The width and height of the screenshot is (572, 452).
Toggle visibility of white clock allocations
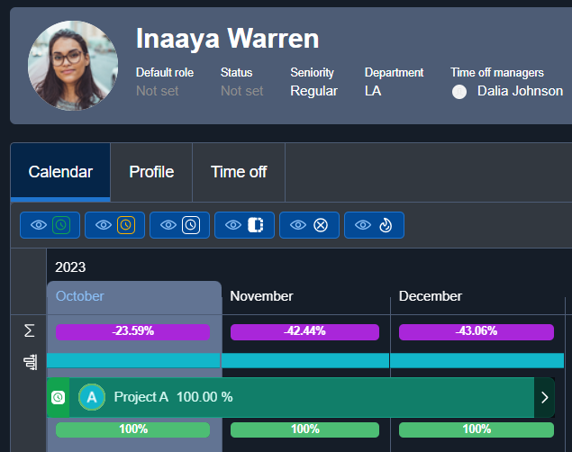pos(179,225)
